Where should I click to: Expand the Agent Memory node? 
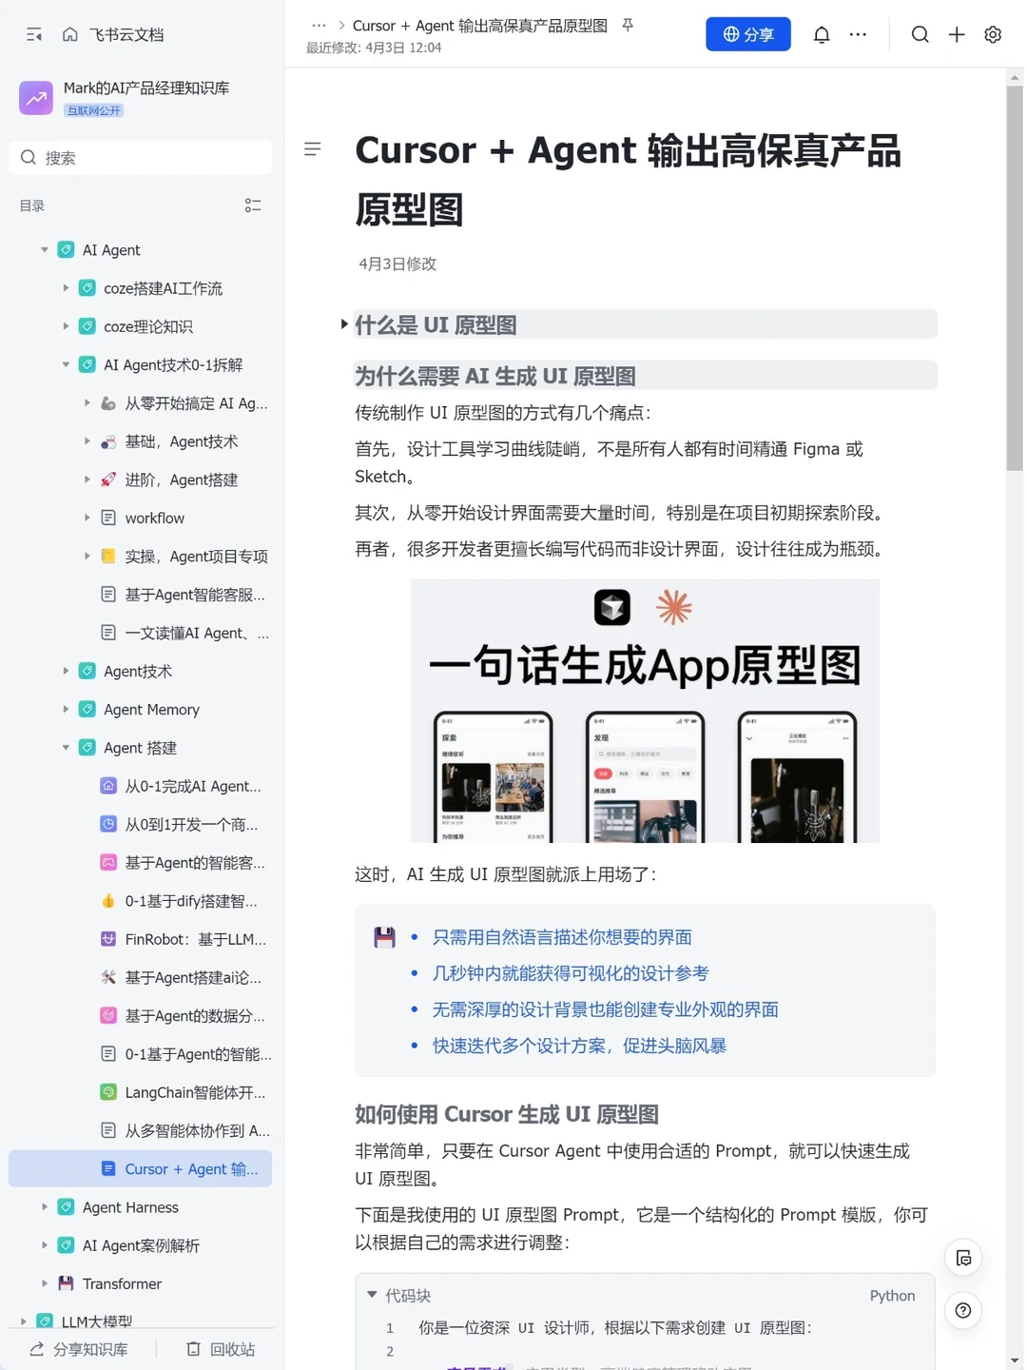(x=66, y=709)
